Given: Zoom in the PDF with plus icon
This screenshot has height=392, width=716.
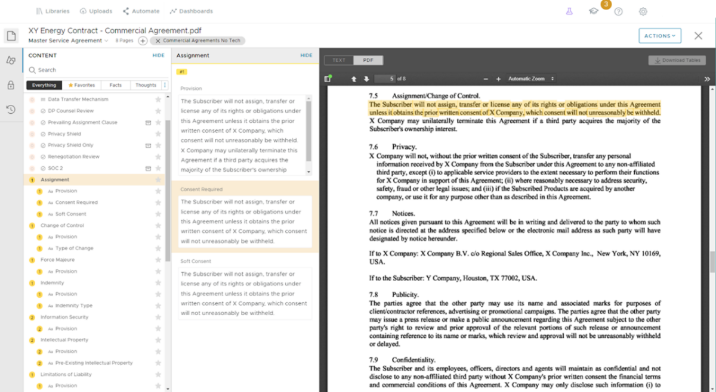Looking at the screenshot, I should 498,79.
